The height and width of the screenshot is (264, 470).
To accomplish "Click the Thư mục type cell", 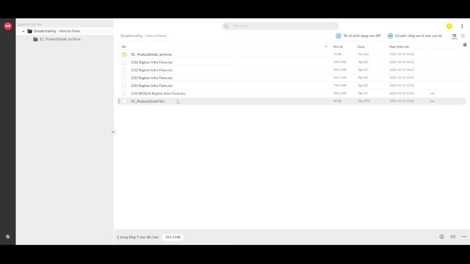I will (364, 54).
